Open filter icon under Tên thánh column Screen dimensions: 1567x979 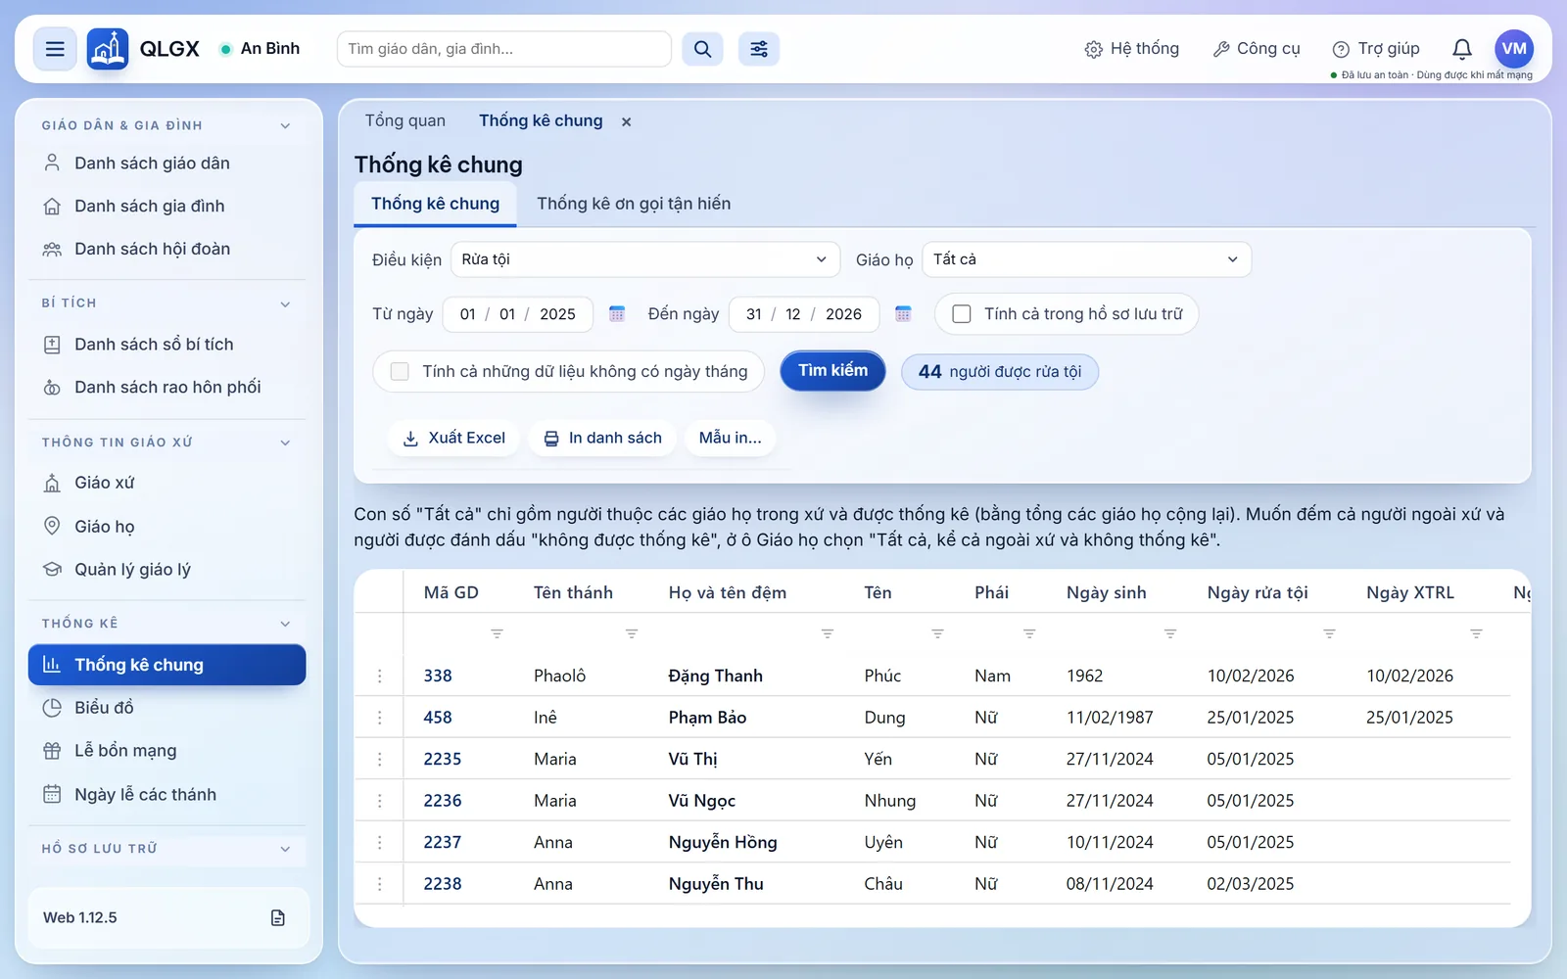[x=632, y=633]
